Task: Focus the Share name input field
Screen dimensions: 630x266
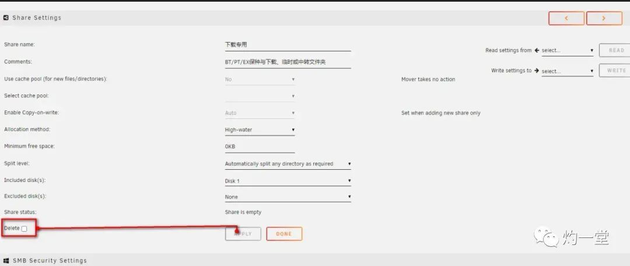Action: tap(288, 45)
